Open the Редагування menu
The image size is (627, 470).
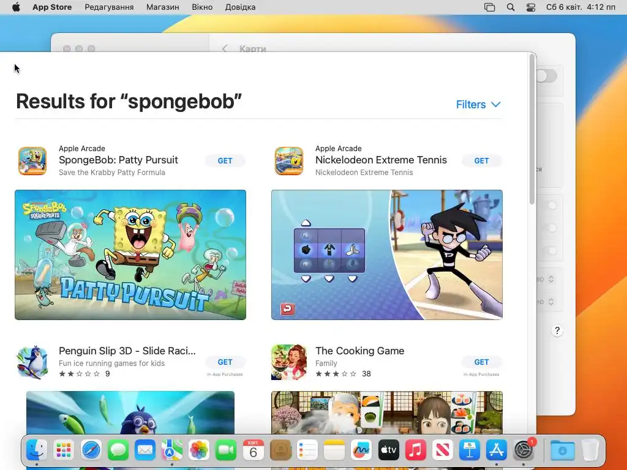tap(109, 7)
